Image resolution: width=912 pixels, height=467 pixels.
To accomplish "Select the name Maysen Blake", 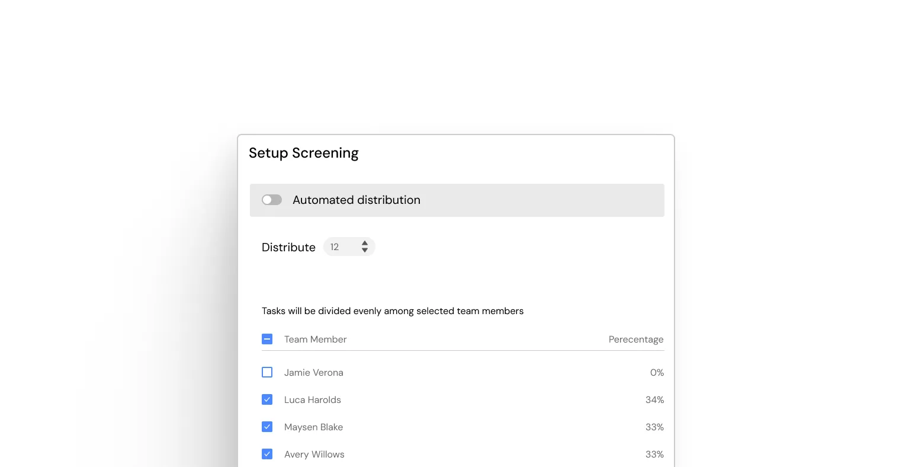I will [x=314, y=427].
